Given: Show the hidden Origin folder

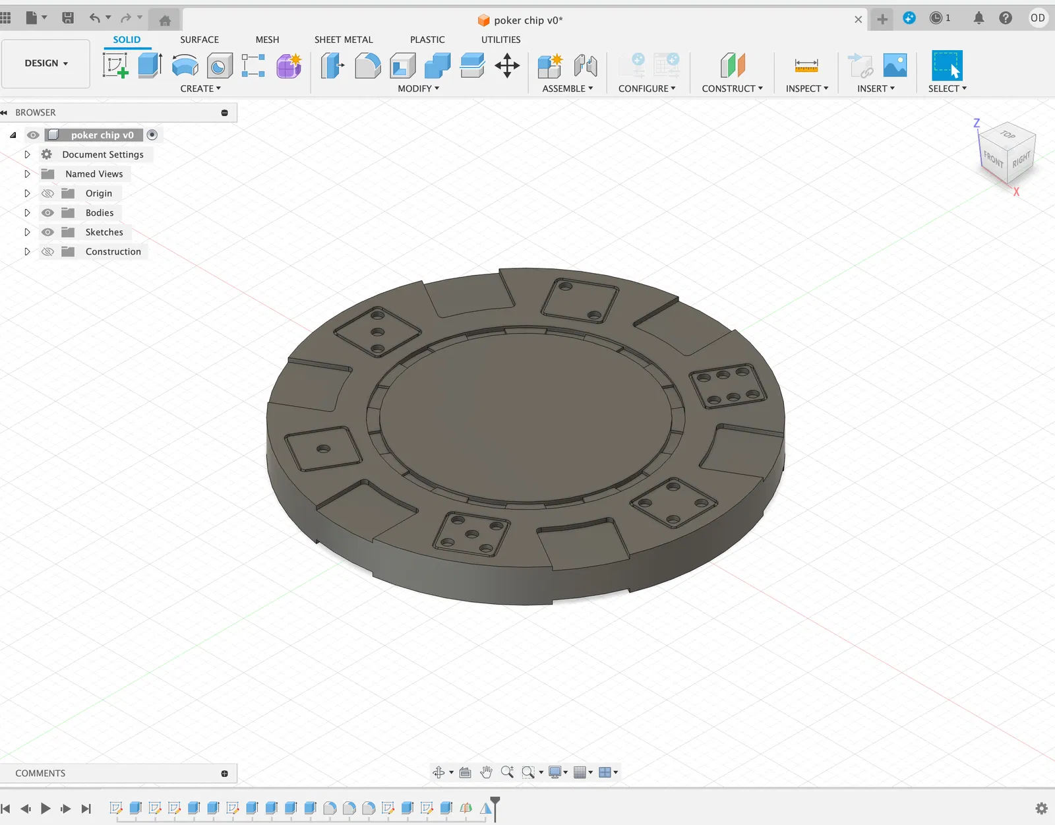Looking at the screenshot, I should coord(47,193).
